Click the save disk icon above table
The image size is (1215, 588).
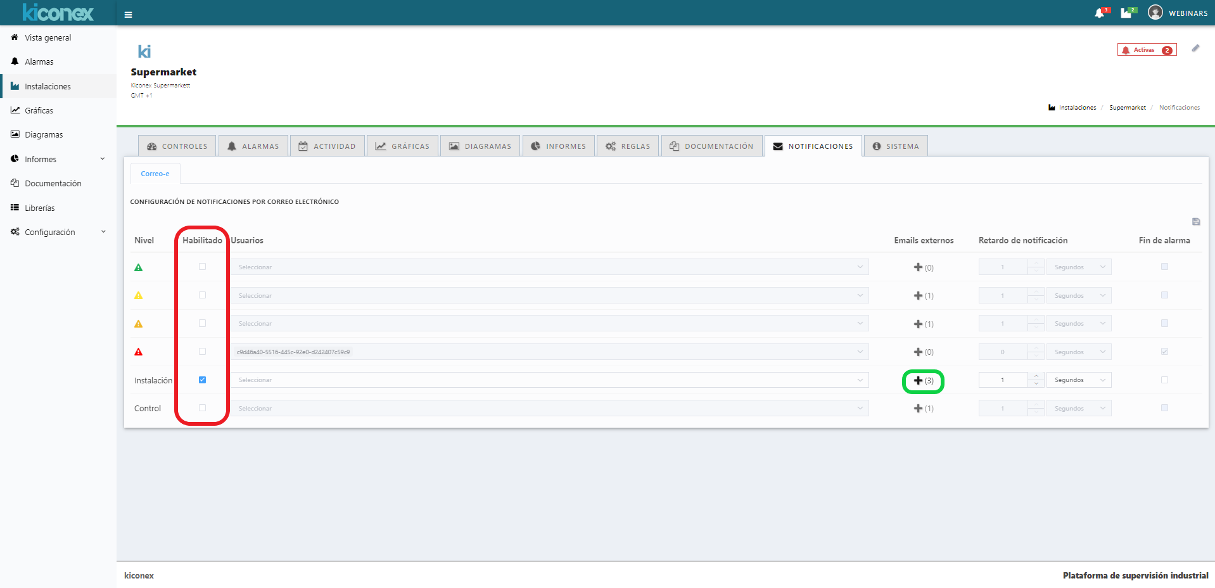[1195, 222]
